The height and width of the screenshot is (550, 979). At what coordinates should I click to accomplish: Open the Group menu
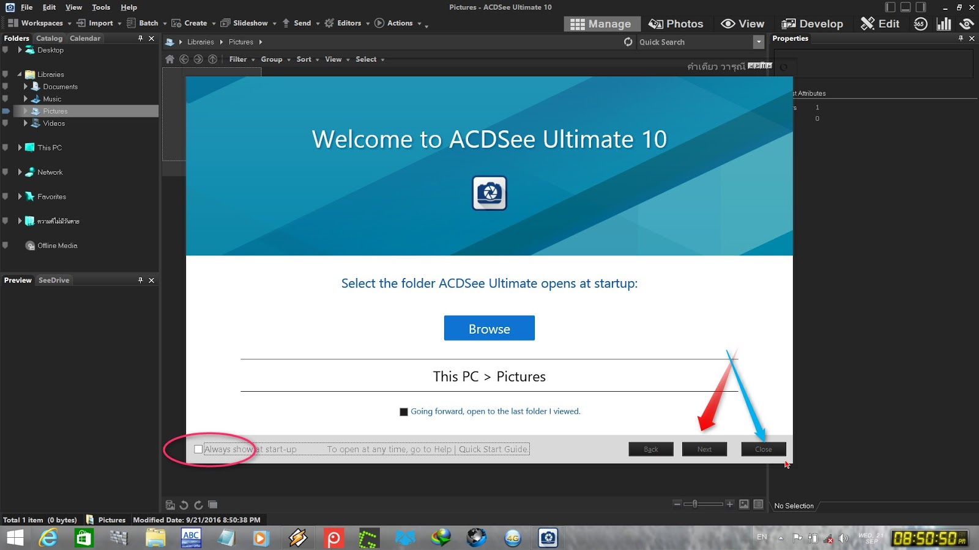(x=275, y=59)
